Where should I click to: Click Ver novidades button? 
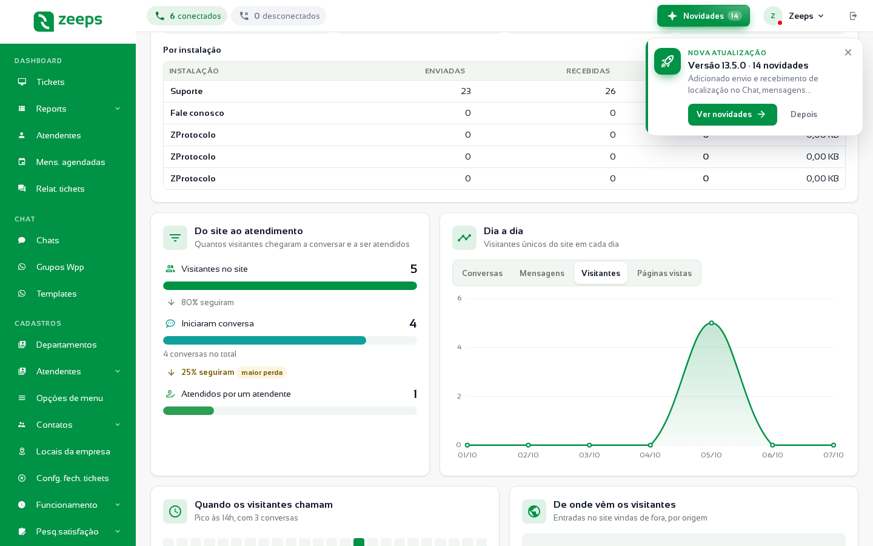(732, 115)
